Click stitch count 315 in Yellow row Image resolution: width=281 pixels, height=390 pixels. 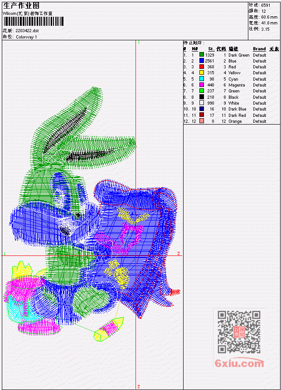tap(211, 73)
